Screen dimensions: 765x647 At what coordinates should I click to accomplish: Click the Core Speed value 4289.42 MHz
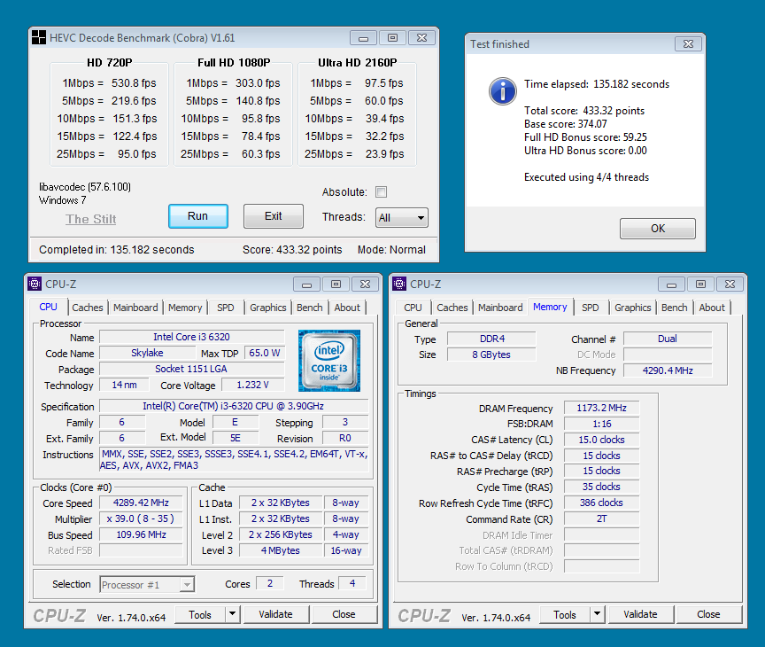click(141, 503)
